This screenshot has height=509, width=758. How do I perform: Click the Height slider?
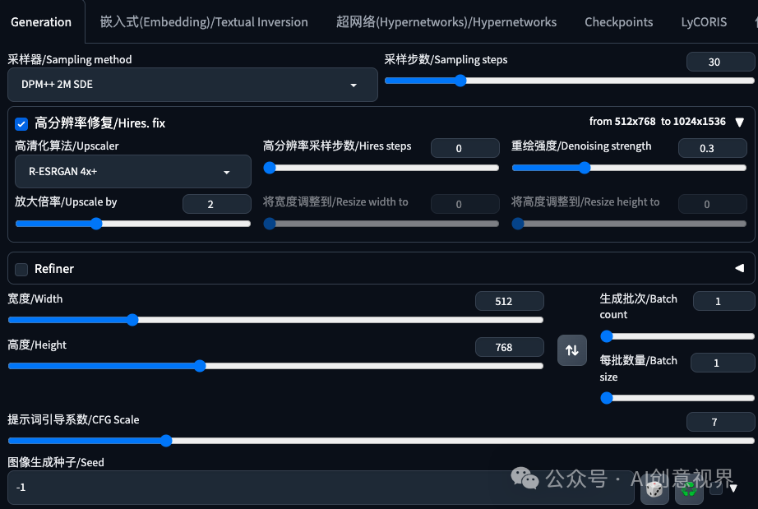(x=275, y=366)
